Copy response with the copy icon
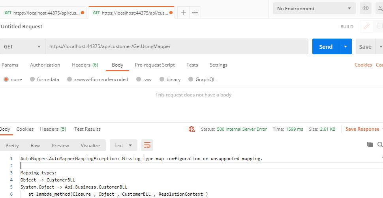 click(x=370, y=144)
